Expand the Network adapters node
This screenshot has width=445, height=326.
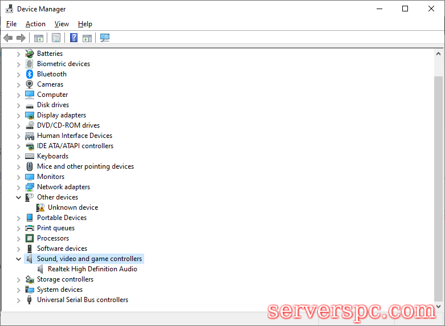click(19, 187)
